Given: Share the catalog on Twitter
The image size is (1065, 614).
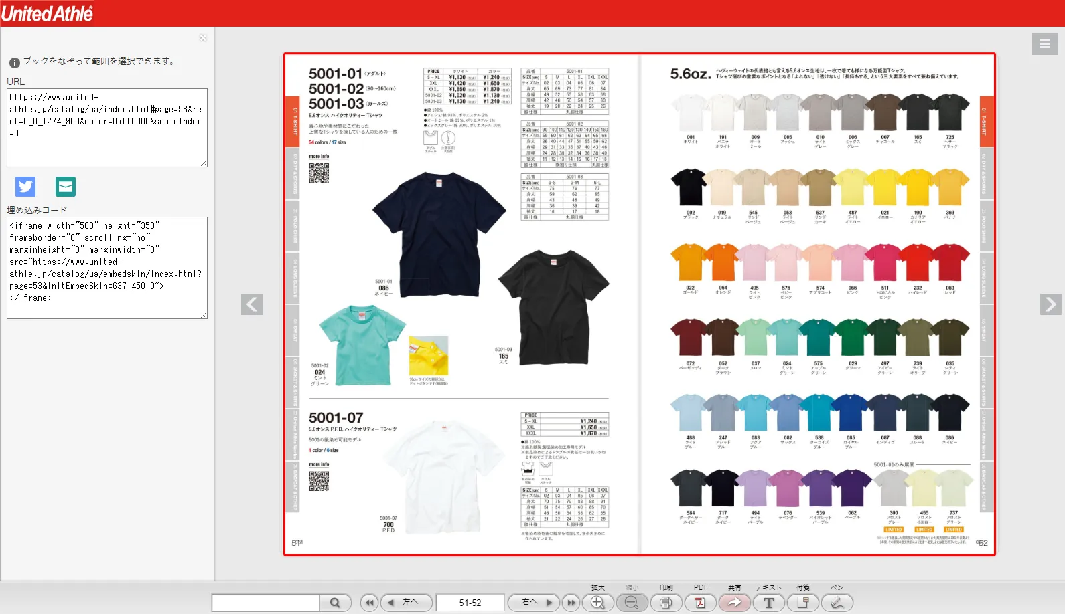Looking at the screenshot, I should 25,187.
